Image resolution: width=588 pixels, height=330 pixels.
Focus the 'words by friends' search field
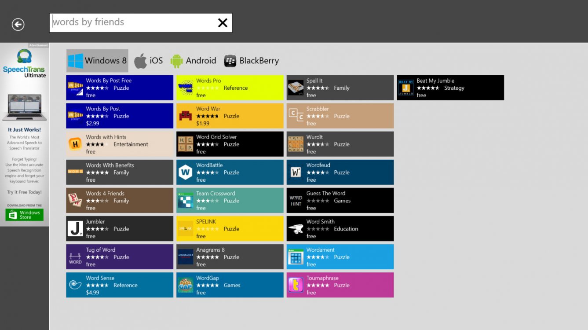point(141,23)
